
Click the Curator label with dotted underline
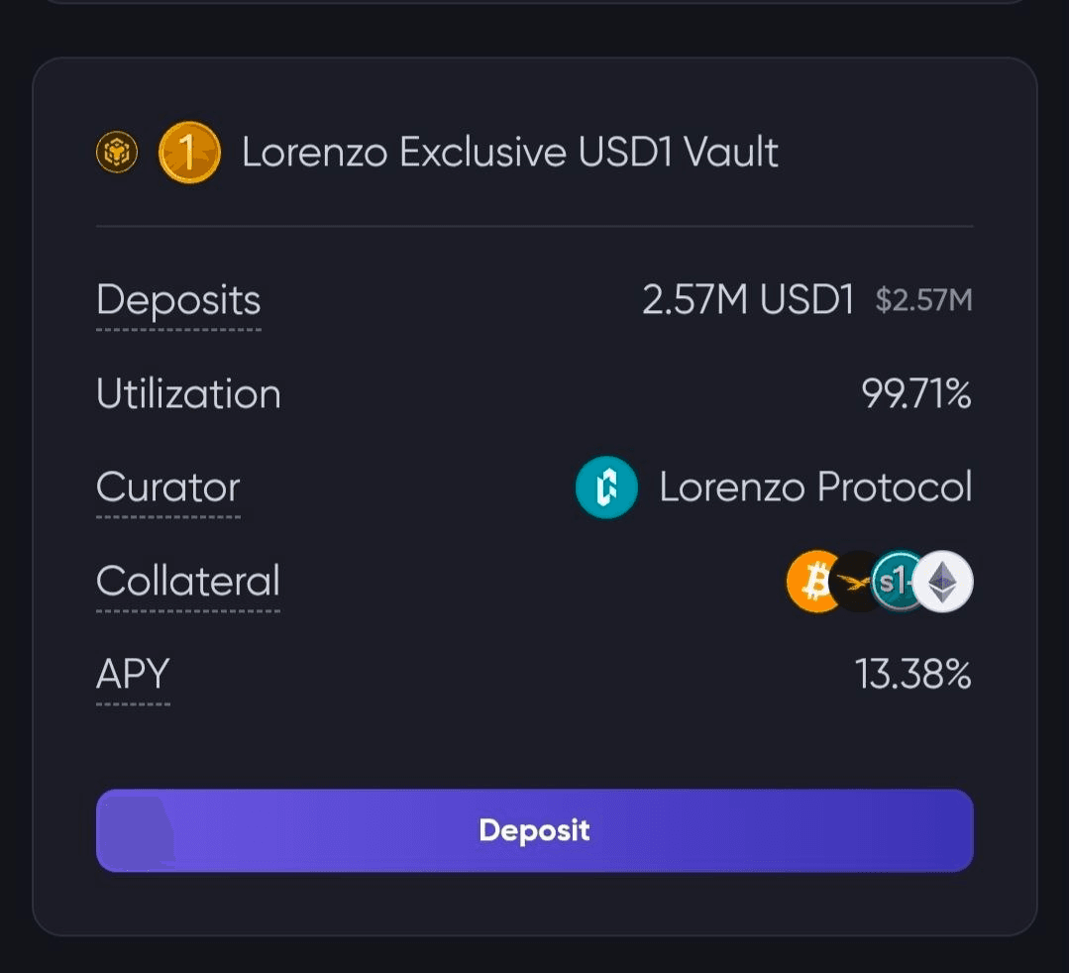coord(168,486)
